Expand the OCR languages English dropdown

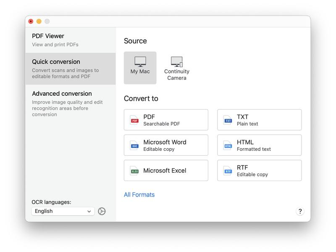click(63, 211)
